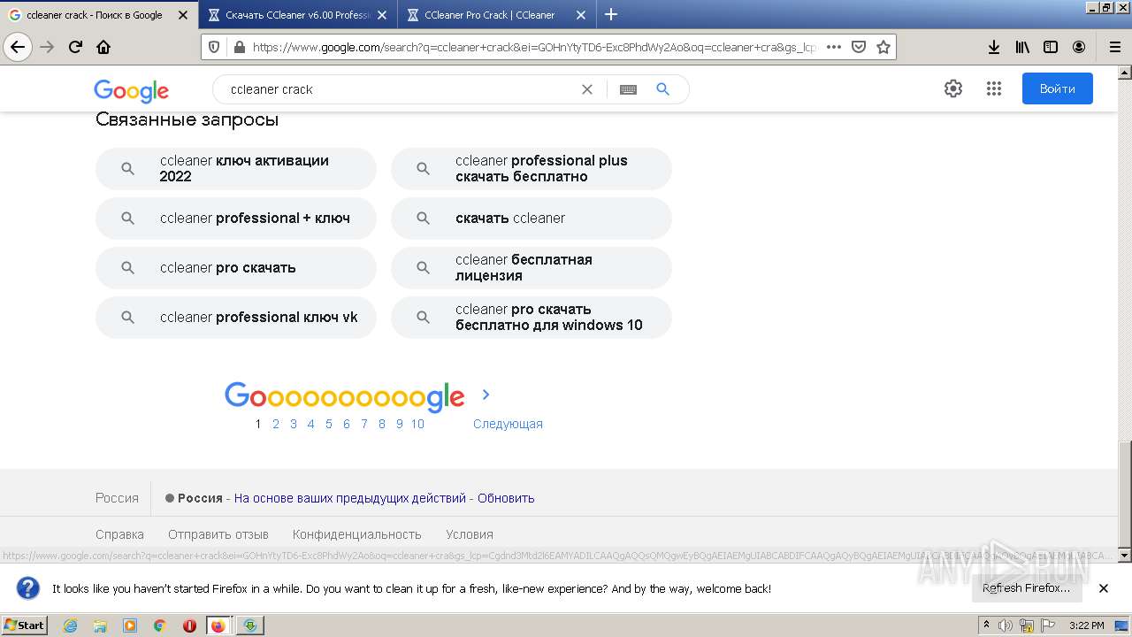Open the Downloads panel
The width and height of the screenshot is (1132, 637).
pyautogui.click(x=994, y=47)
